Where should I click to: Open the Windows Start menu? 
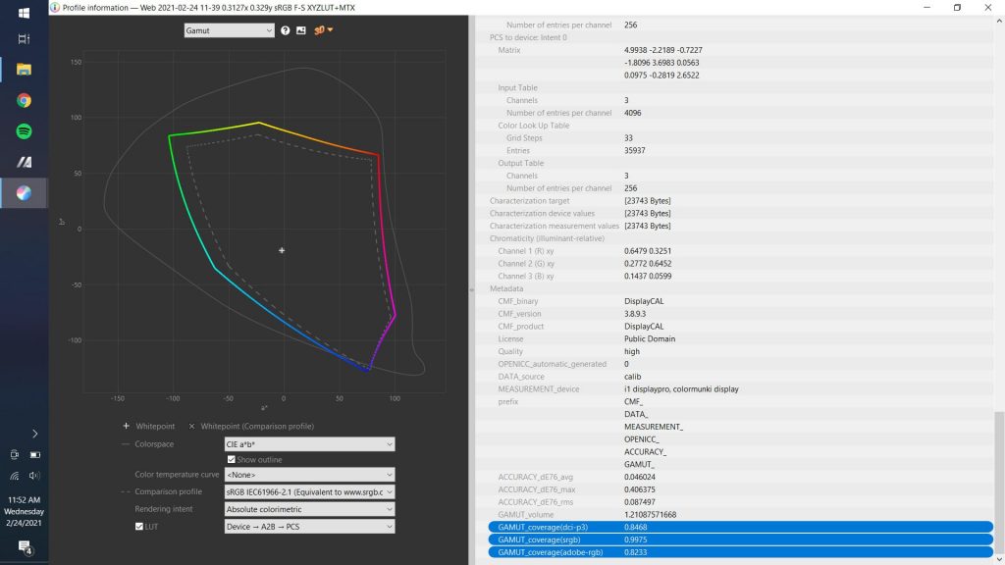[x=24, y=13]
